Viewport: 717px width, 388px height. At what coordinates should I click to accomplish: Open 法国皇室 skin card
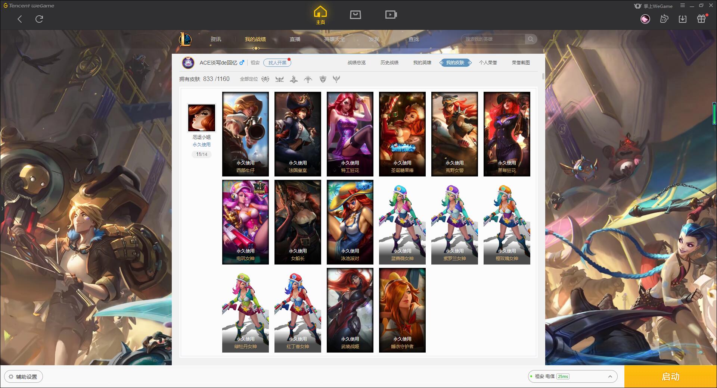pos(298,134)
